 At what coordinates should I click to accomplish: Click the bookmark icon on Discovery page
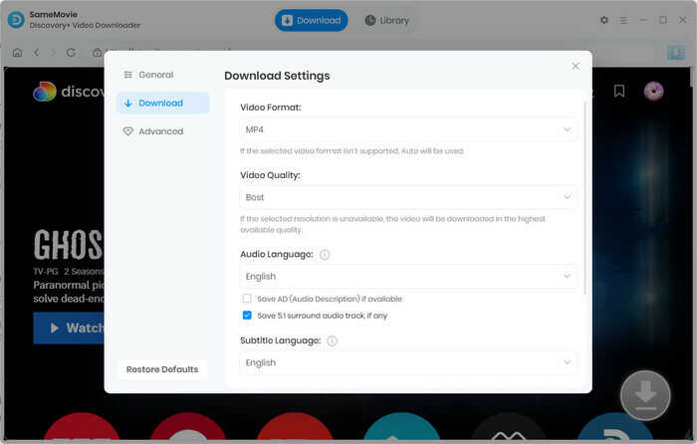click(x=619, y=92)
